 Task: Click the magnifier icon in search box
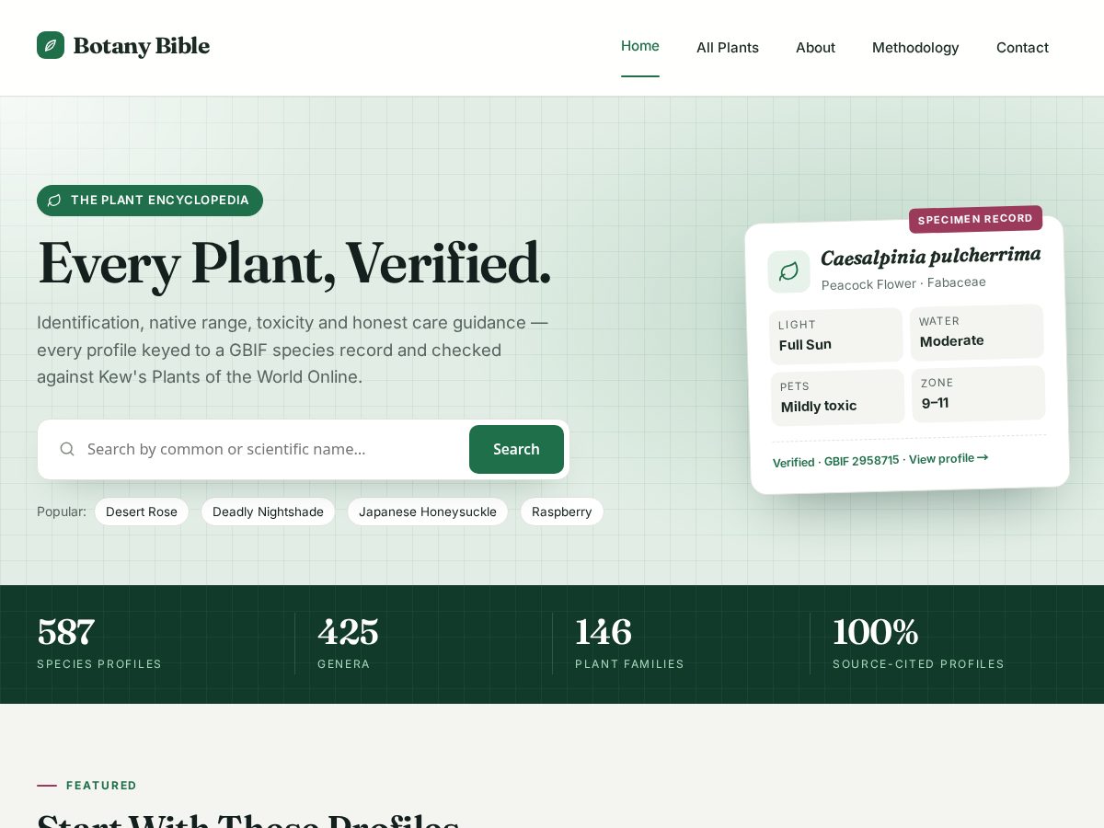tap(67, 449)
